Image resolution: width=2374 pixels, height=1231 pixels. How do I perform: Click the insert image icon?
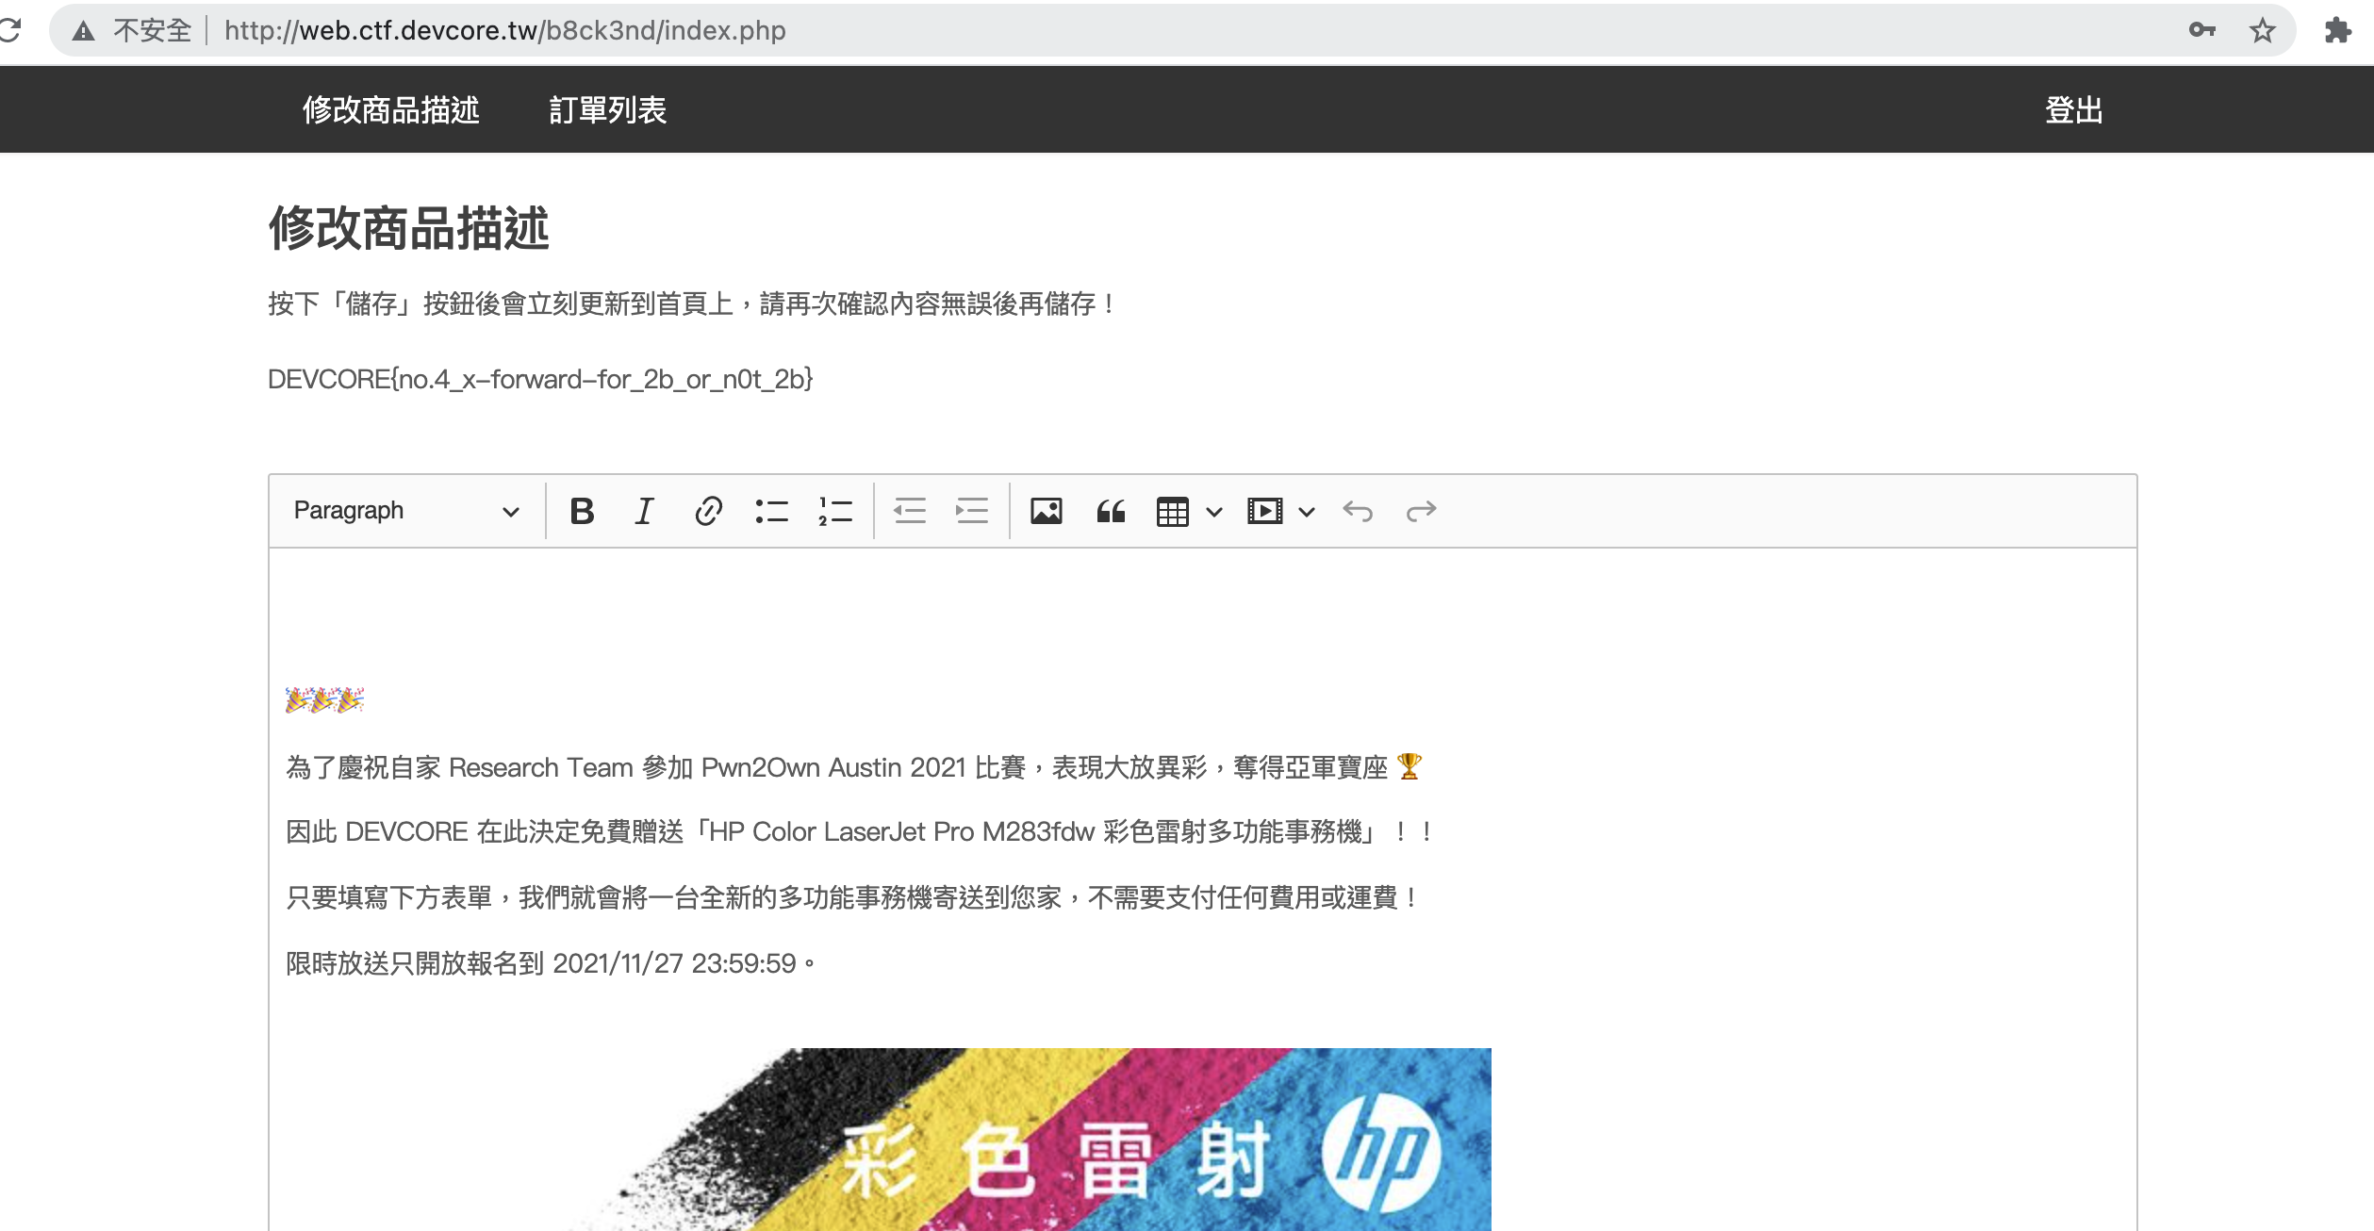click(1047, 511)
